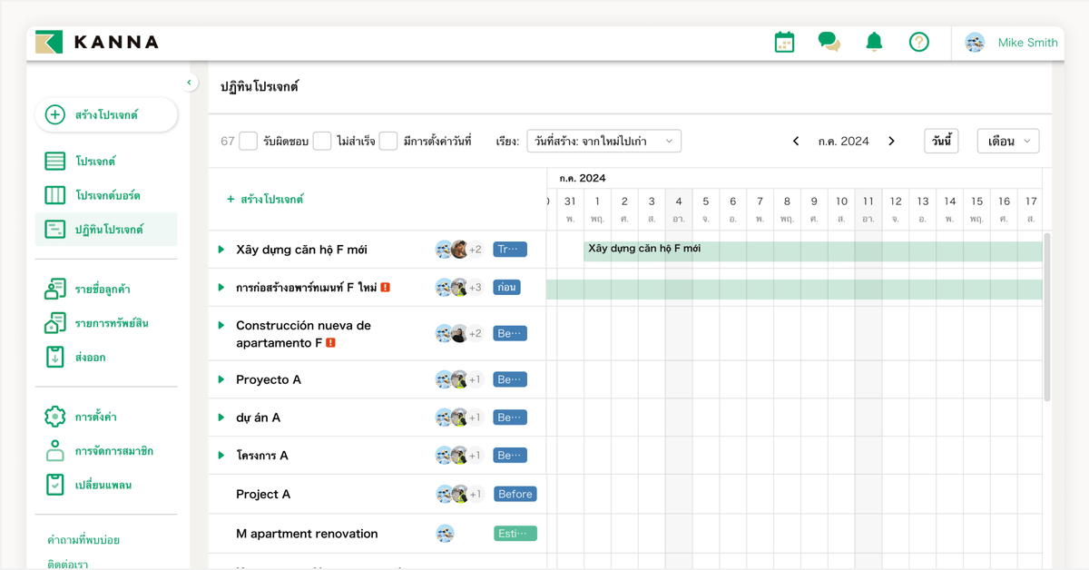Enable the รับผิดชอบ filter checkbox

248,141
